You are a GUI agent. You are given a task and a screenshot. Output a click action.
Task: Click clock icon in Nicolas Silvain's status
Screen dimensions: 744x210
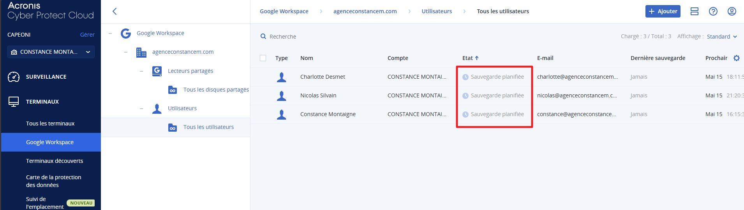(465, 96)
